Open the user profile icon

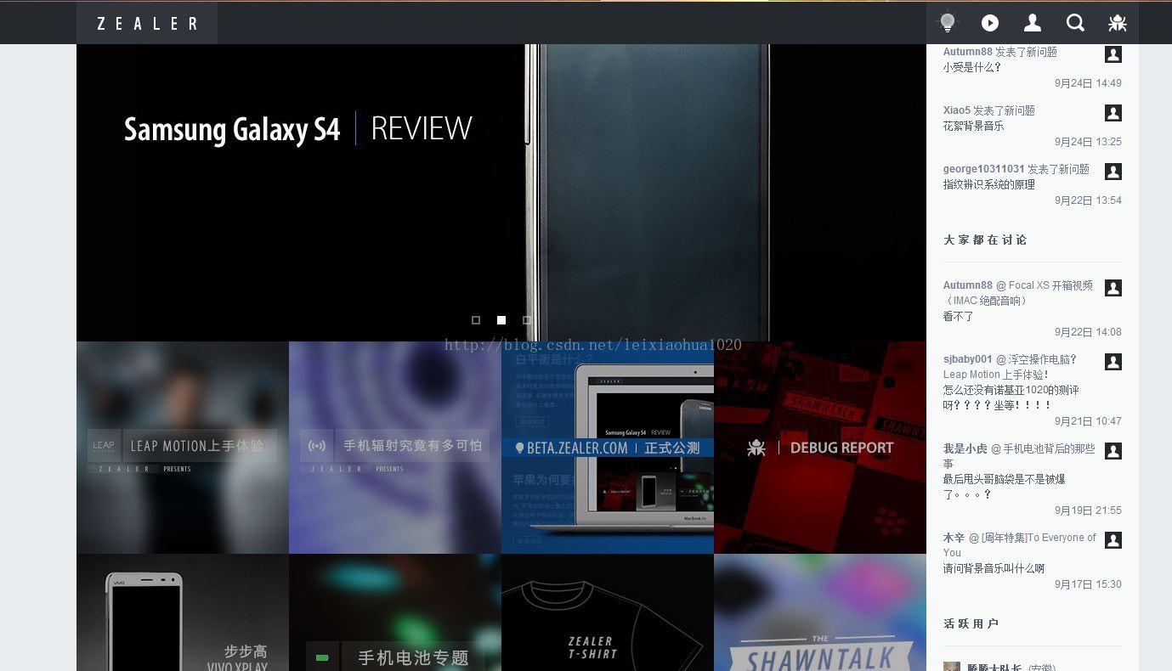click(1033, 23)
